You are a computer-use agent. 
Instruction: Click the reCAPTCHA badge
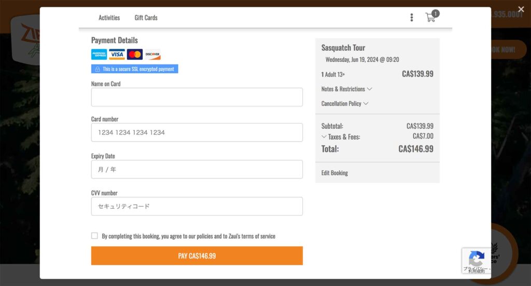pyautogui.click(x=476, y=260)
